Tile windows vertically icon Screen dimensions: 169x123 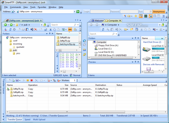158,16
